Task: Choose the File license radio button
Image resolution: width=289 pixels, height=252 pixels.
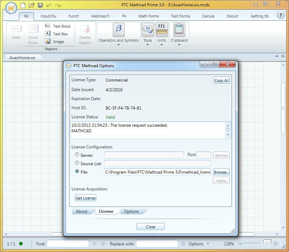Action: click(x=77, y=172)
